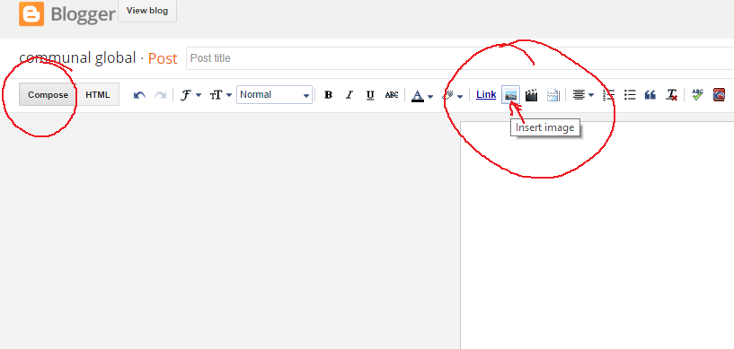This screenshot has height=349, width=734.
Task: Switch to HTML editing mode
Action: click(98, 95)
